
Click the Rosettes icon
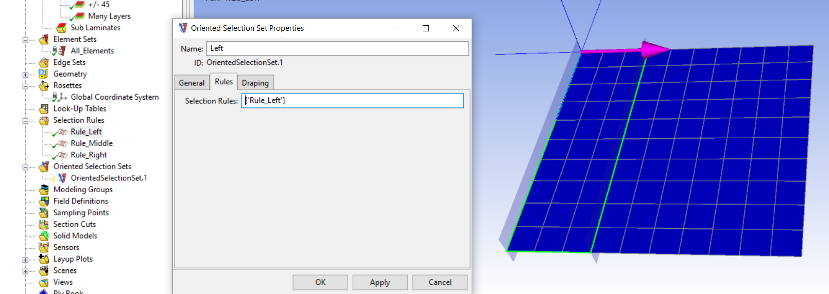44,85
